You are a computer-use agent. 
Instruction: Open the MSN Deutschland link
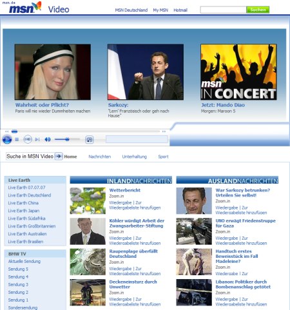tap(131, 10)
